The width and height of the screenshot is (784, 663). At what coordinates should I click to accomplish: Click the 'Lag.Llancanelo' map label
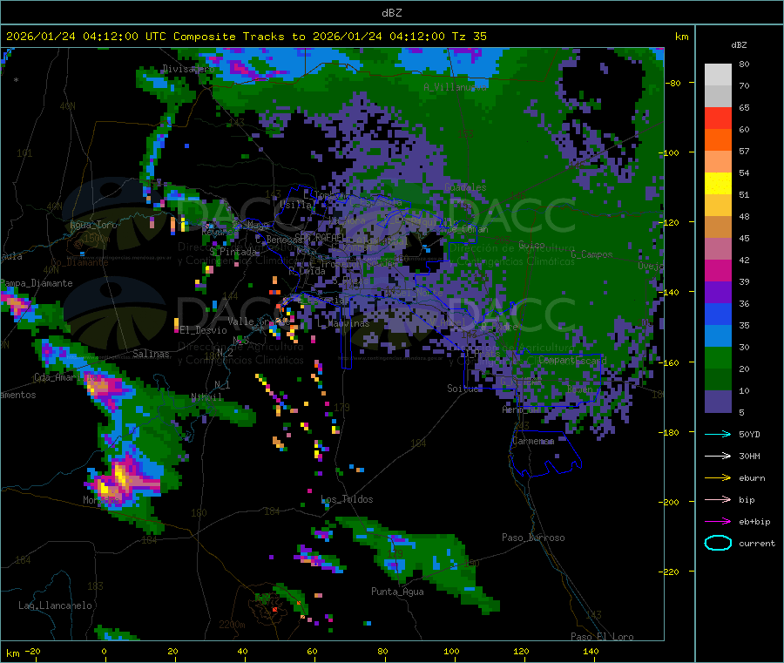point(56,605)
